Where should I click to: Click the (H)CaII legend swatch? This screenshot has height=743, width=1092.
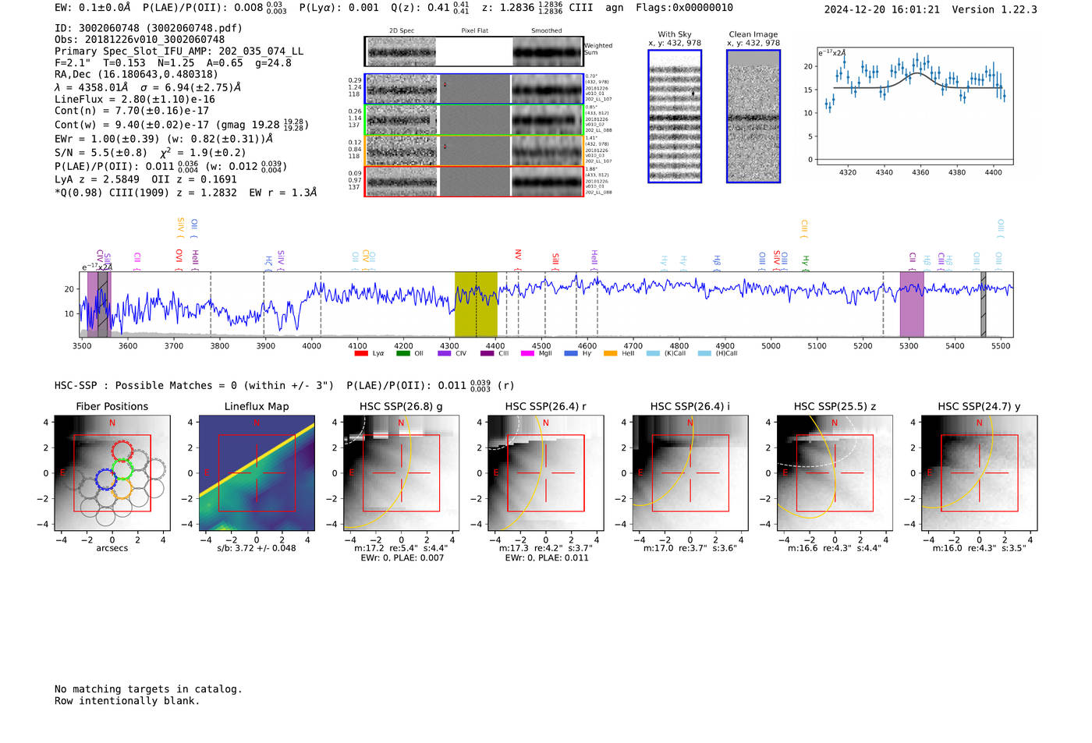point(704,353)
